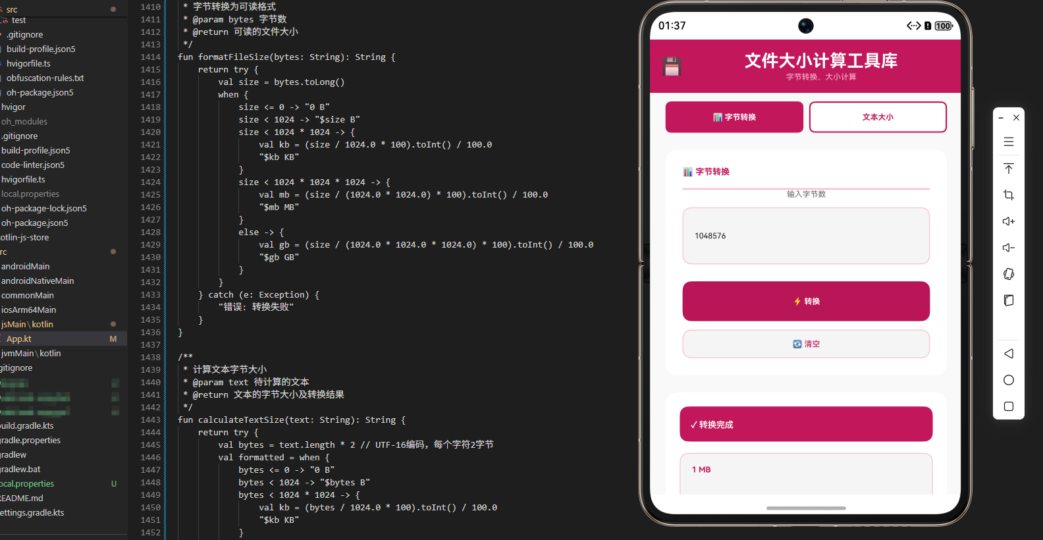Screen dimensions: 1043x540
Task: Open oh-package-lock.json5 in the explorer
Action: click(x=44, y=209)
